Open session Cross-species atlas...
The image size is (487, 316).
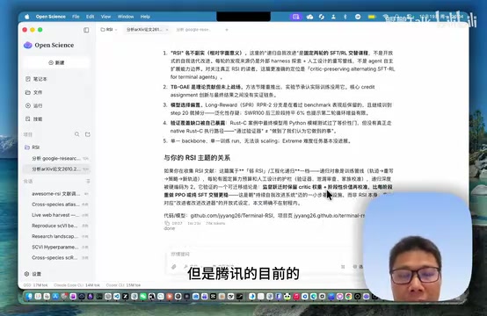[56, 205]
